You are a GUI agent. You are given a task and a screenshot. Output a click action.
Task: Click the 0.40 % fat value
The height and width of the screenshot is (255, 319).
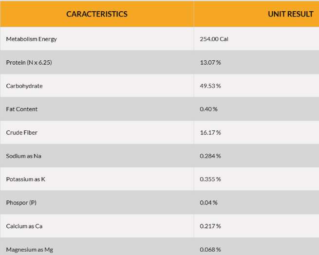pos(208,109)
